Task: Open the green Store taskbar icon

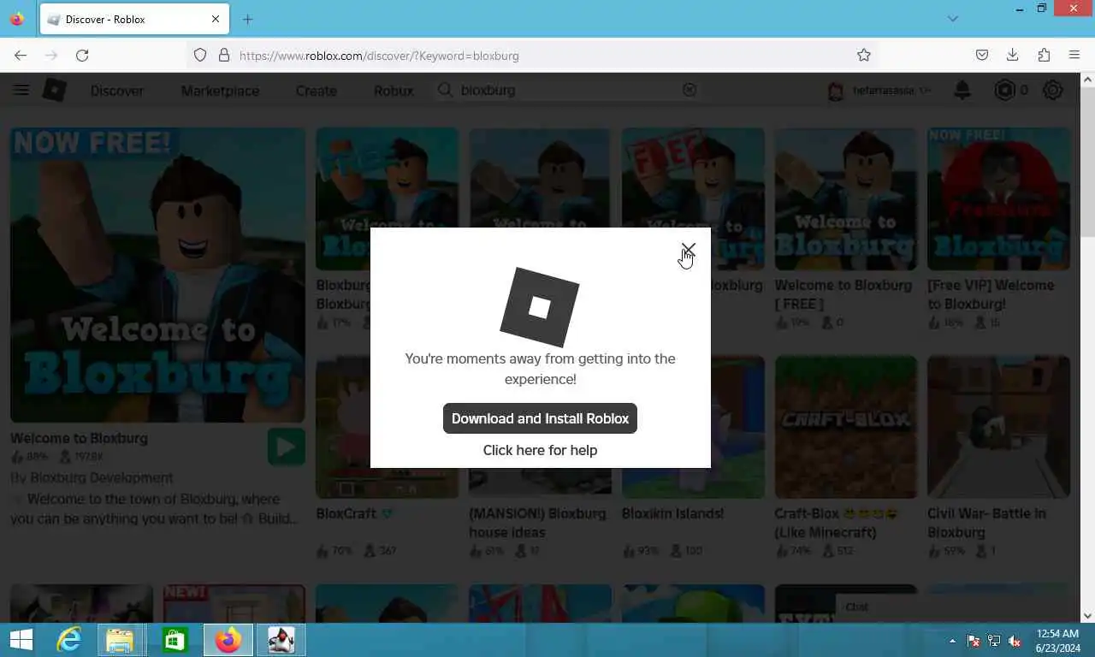Action: click(x=175, y=640)
